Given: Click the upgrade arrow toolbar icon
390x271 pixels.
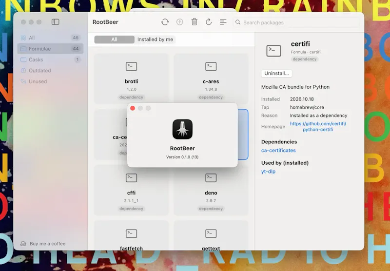Looking at the screenshot, I should coord(179,22).
